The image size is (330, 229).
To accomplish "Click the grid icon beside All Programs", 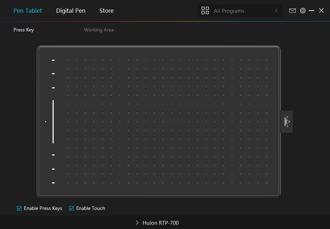I will (205, 11).
